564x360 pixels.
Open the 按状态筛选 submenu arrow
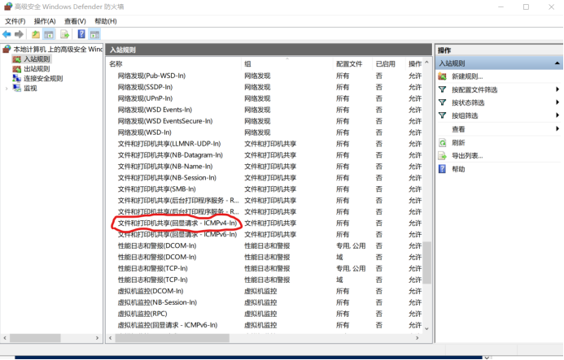coord(557,102)
